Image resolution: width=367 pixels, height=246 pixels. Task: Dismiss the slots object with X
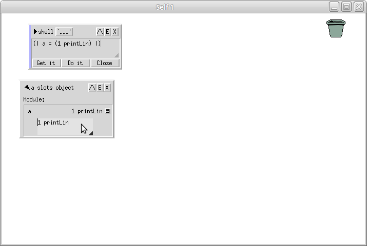point(107,88)
